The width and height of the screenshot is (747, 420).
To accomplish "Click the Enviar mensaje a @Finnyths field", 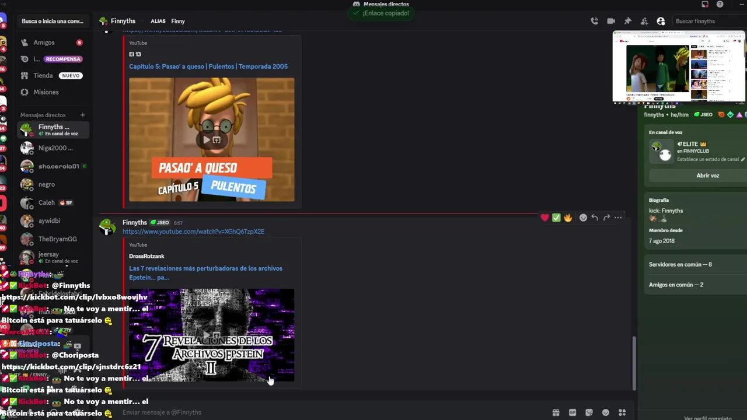I will click(333, 412).
